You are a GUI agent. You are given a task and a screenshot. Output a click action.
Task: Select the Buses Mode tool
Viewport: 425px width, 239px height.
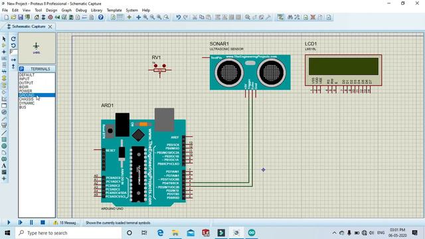tap(4, 72)
